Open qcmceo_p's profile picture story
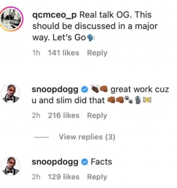This screenshot has height=188, width=177. (x=11, y=19)
